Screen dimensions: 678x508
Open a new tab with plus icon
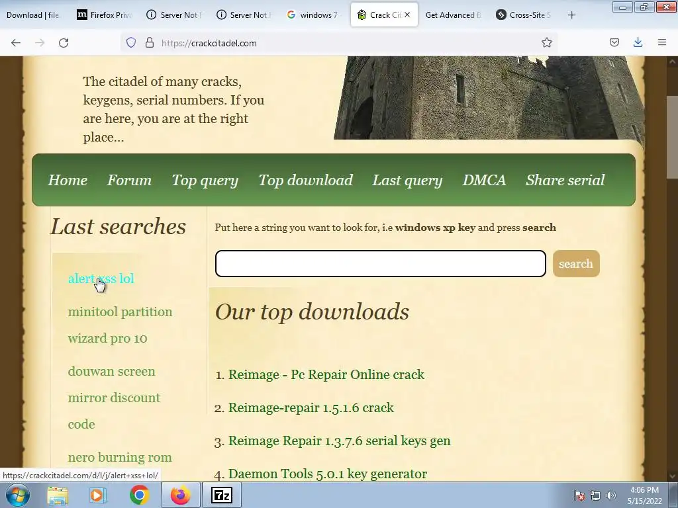[x=571, y=15]
